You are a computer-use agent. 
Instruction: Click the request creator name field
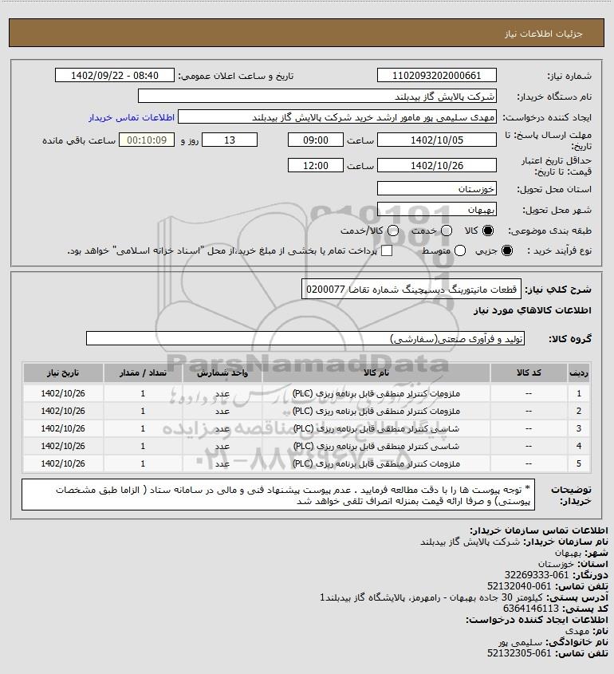337,117
